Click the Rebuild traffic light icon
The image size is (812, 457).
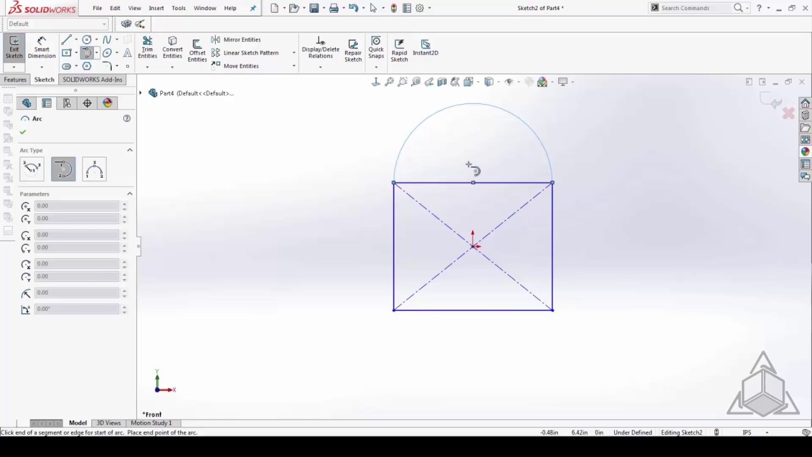tap(394, 8)
